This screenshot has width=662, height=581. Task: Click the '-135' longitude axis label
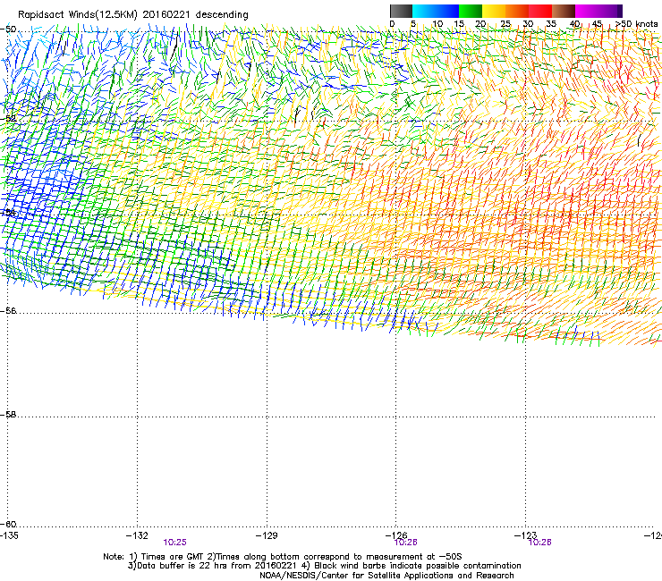9,535
